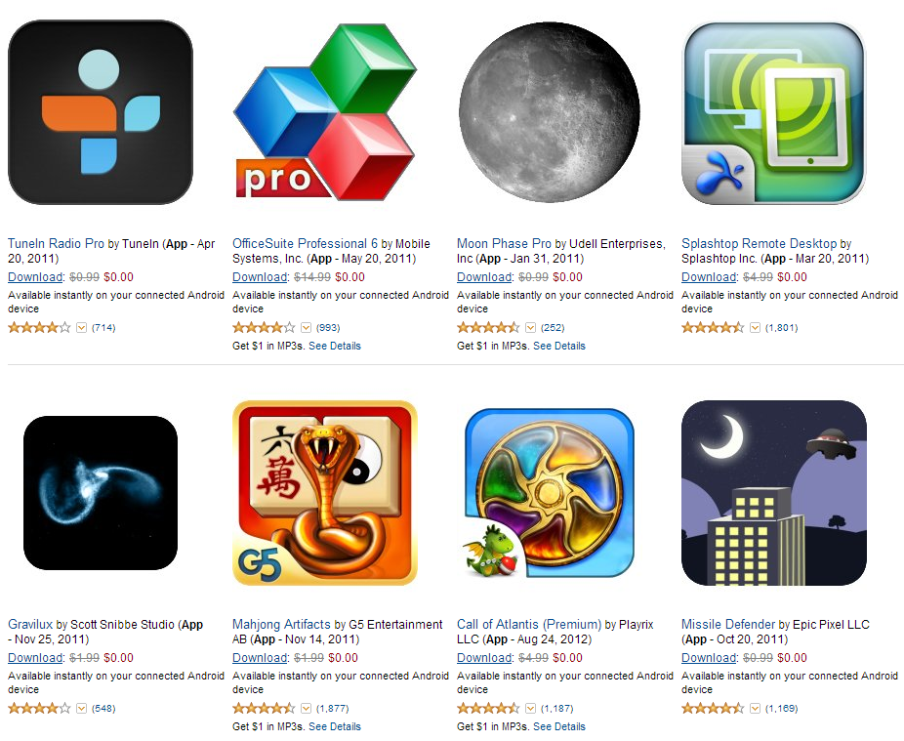
Task: Expand rating dropdown for Splashtop Remote Desktop
Action: pos(755,327)
